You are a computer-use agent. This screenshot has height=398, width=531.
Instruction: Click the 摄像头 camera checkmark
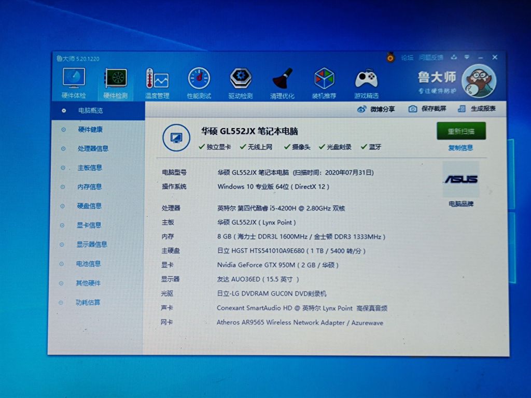(287, 147)
